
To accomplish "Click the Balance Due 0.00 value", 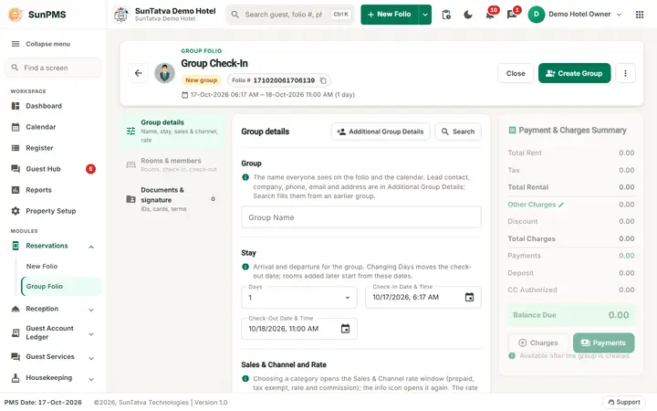I will [619, 315].
